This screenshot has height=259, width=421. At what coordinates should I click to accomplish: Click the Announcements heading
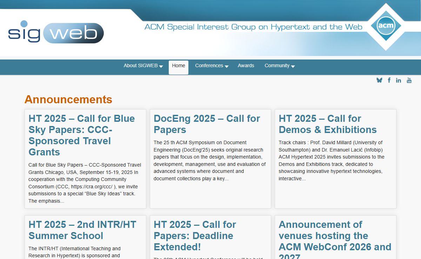coord(68,99)
